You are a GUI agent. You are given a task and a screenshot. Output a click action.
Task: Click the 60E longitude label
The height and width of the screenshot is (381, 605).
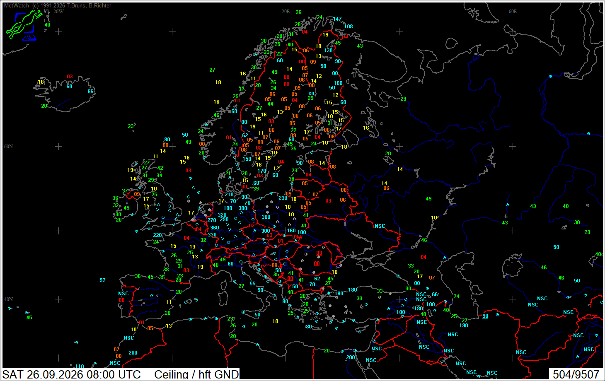[513, 12]
